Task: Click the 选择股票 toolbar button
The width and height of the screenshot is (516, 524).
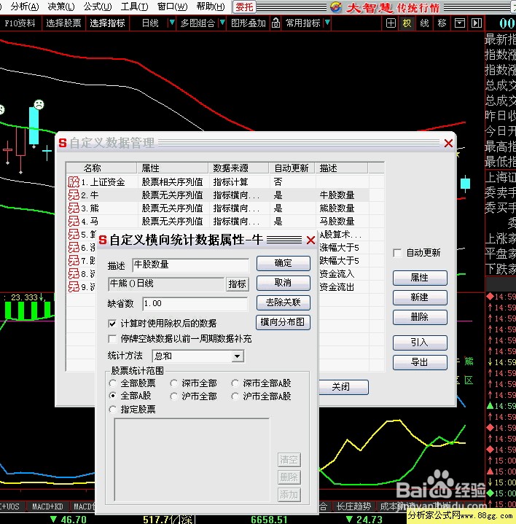Action: click(x=63, y=23)
